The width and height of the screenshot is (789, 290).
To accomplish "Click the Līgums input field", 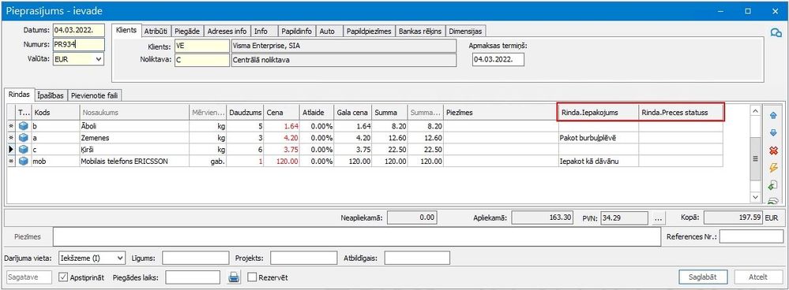I will [195, 258].
